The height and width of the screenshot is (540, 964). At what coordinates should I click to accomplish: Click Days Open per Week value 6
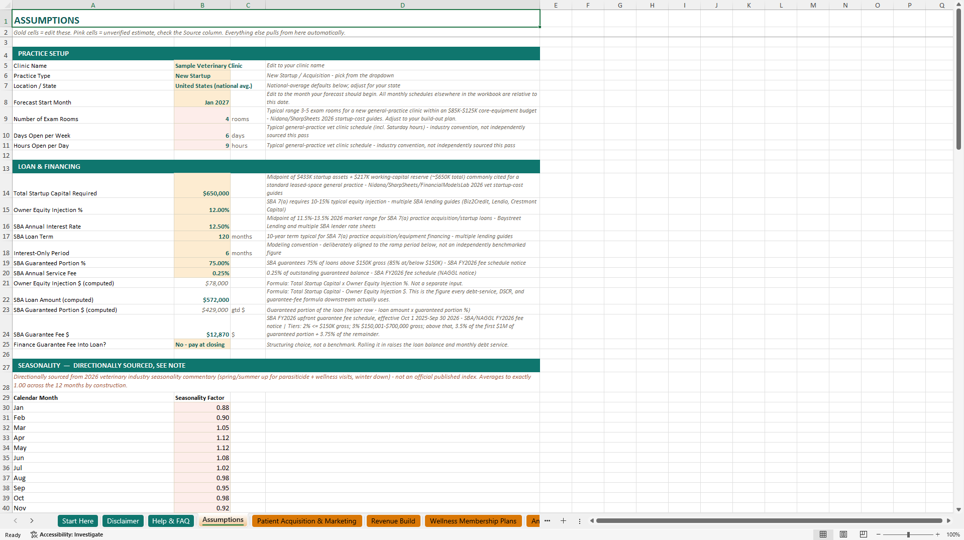click(x=202, y=132)
